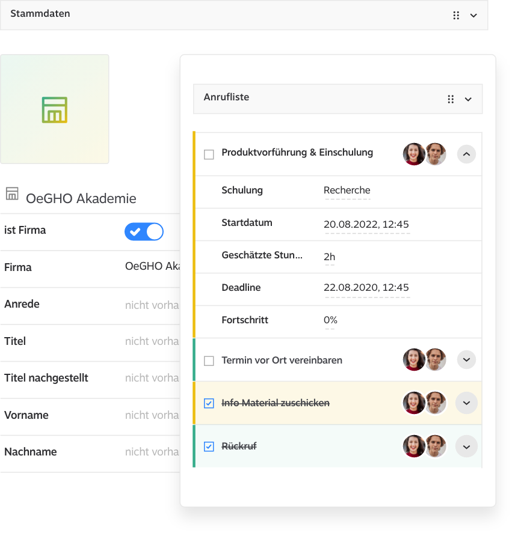Click the Anrufliste panel title
This screenshot has height=539, width=518.
tap(226, 97)
